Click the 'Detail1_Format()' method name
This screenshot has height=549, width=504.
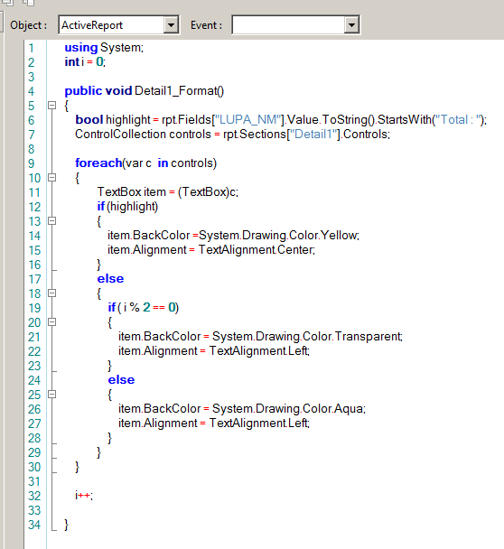point(179,91)
